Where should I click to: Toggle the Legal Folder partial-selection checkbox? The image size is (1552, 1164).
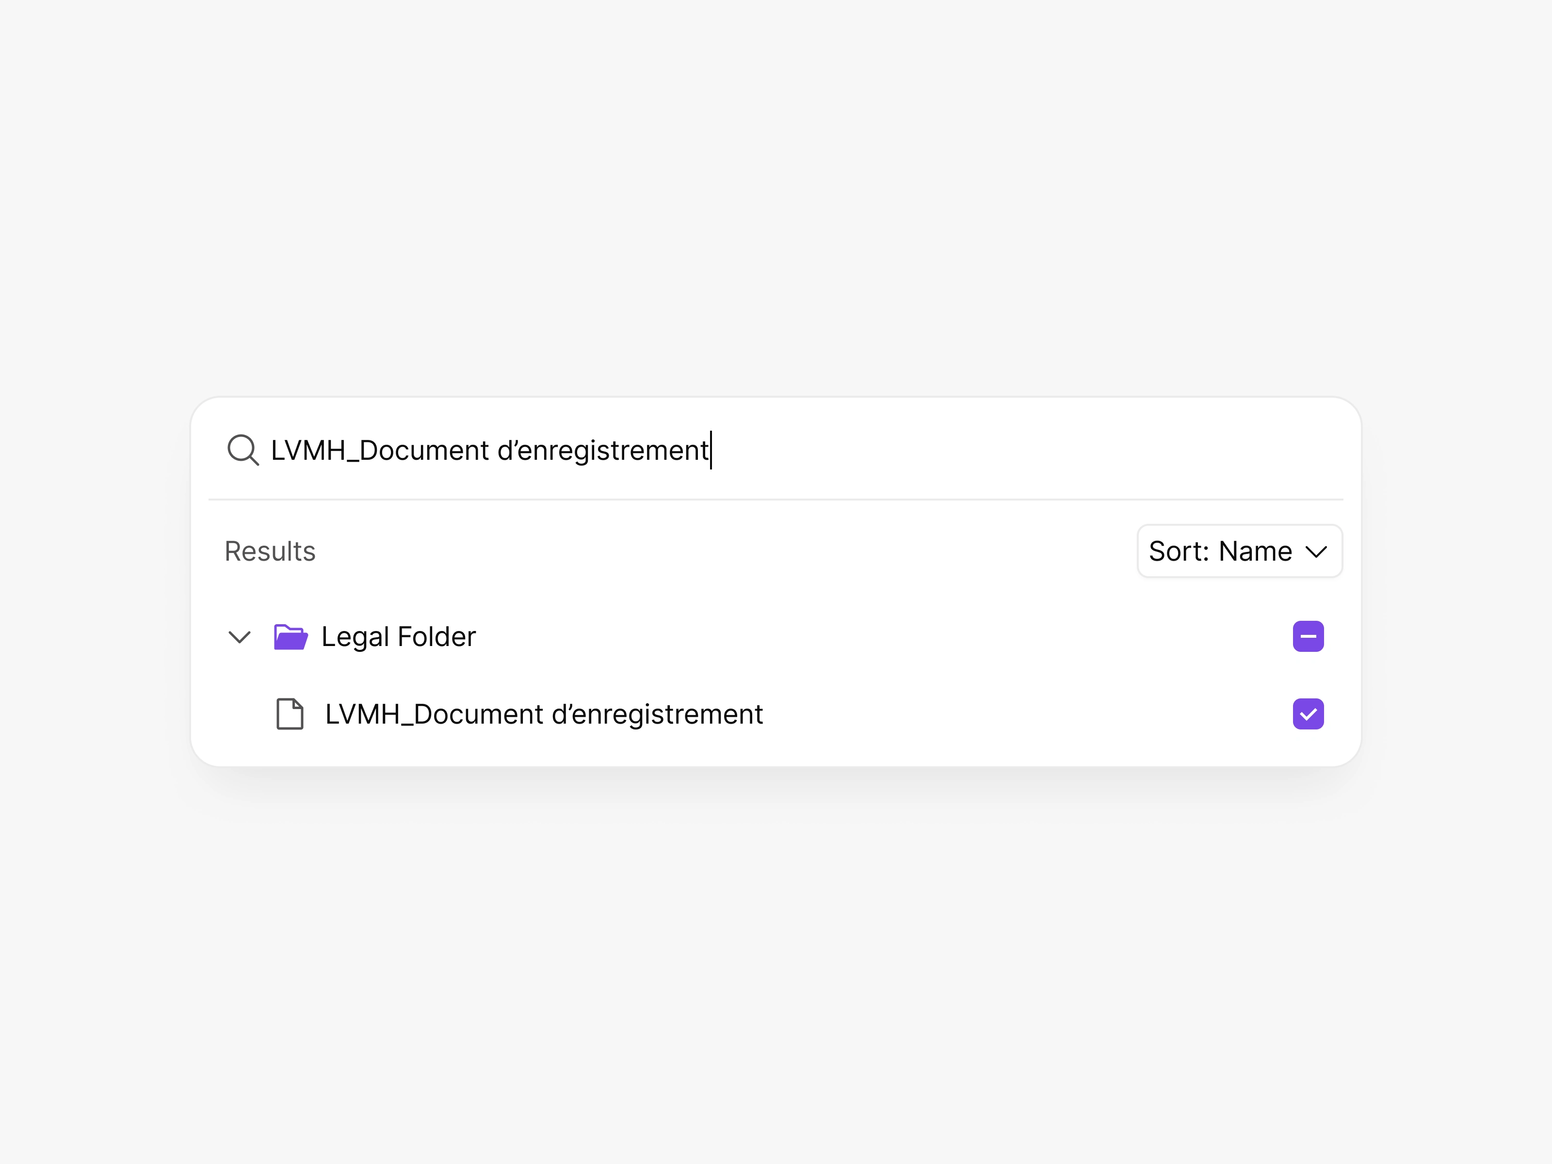coord(1308,636)
